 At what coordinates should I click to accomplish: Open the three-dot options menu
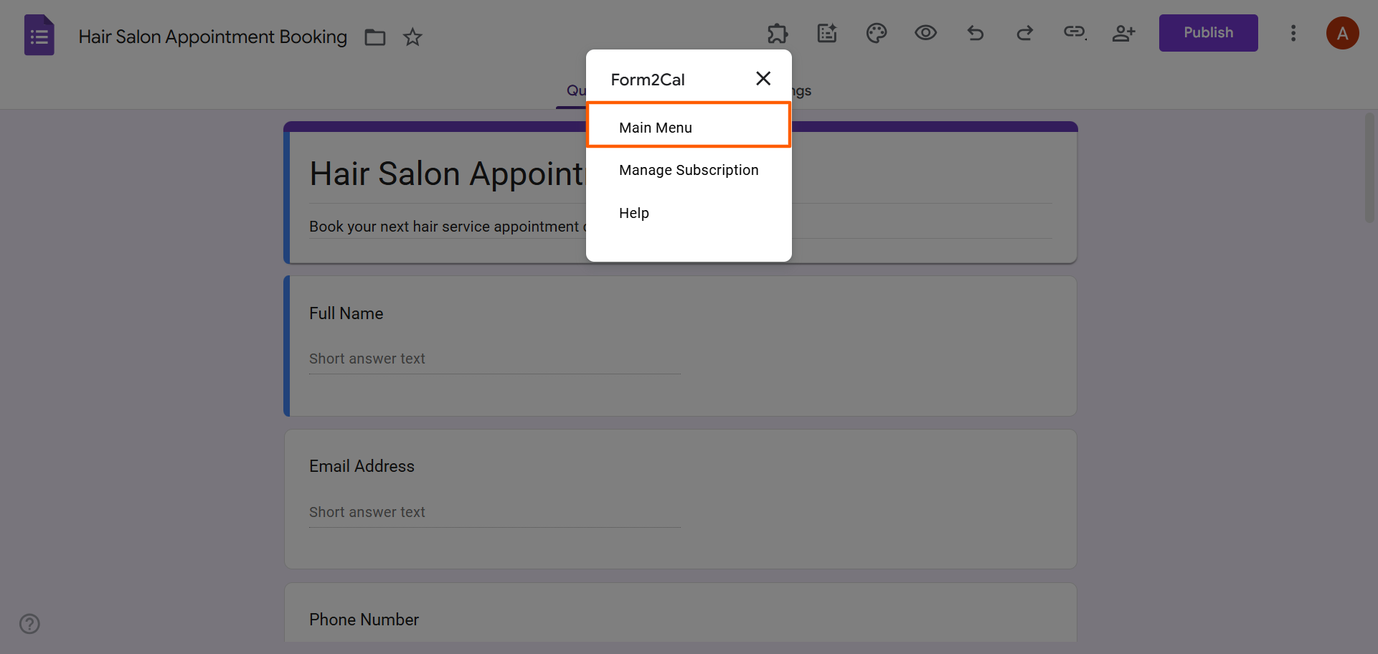coord(1293,33)
